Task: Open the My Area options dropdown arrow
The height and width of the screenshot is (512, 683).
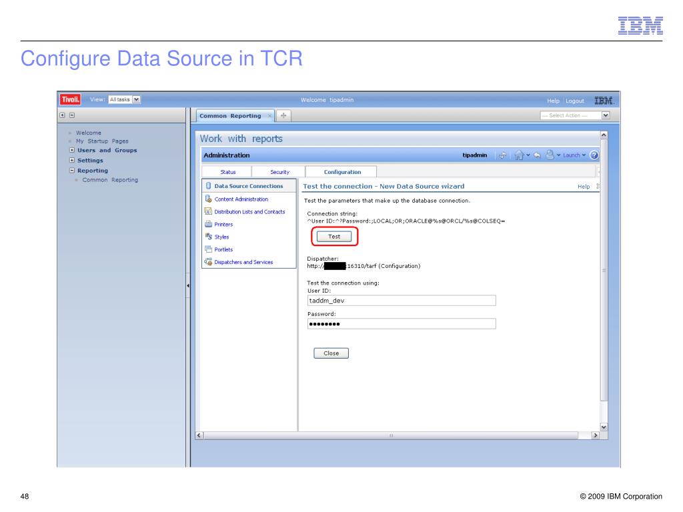Action: 558,155
